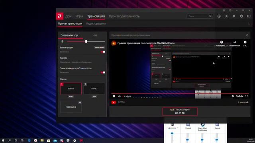
Task: Open Microsoft Store from taskbar
Action: coord(49,140)
